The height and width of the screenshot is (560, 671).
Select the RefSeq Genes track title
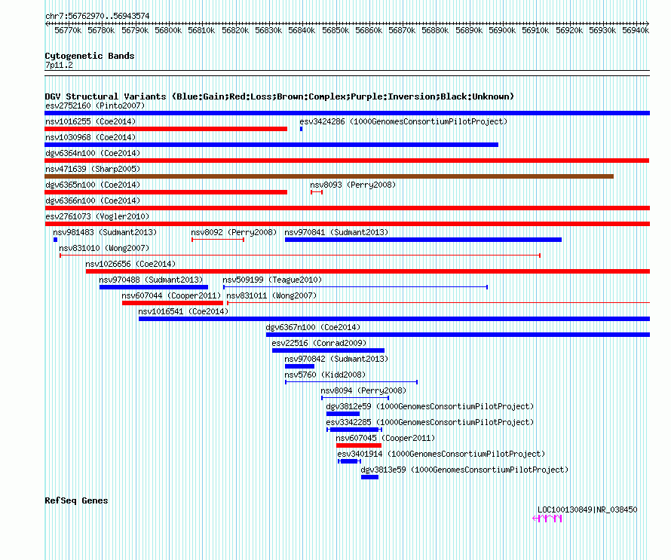coord(76,500)
